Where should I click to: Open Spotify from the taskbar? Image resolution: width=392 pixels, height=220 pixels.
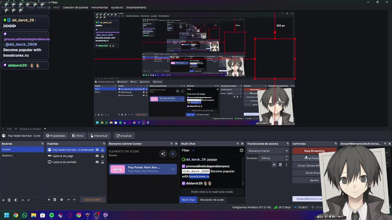(x=51, y=215)
